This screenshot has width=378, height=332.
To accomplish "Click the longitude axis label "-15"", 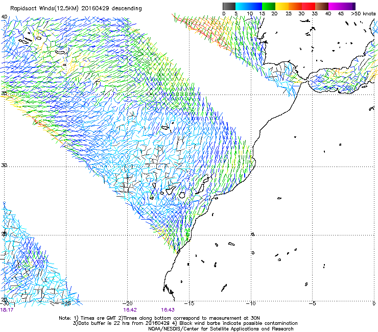I will (189, 303).
